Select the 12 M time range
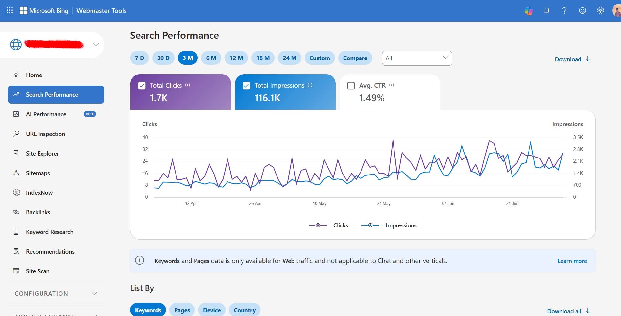The image size is (621, 316). (x=236, y=58)
